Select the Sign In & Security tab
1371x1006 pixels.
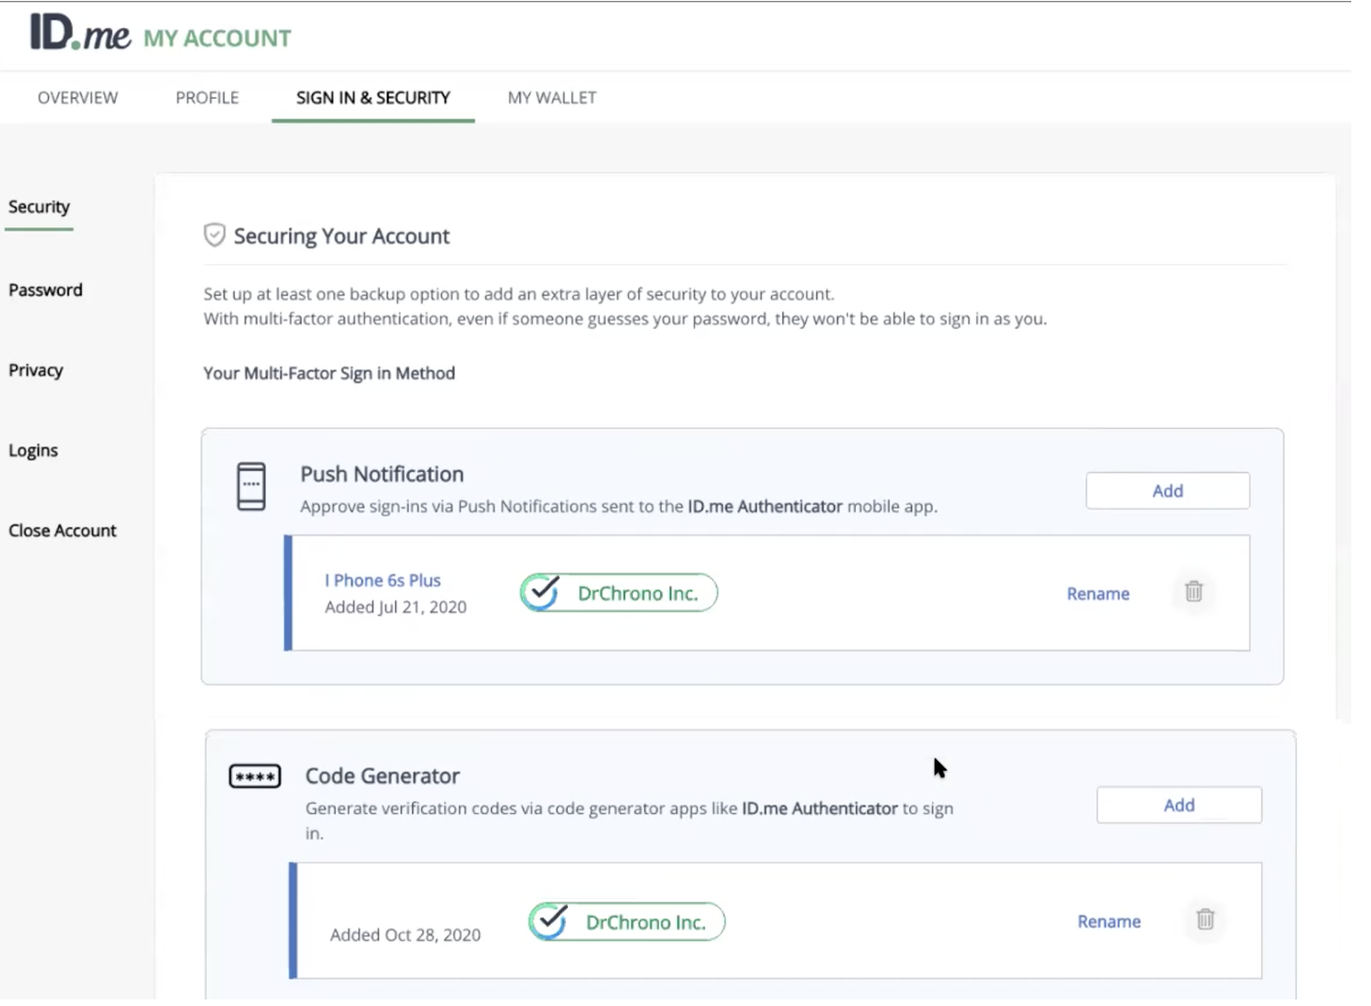[x=373, y=98]
